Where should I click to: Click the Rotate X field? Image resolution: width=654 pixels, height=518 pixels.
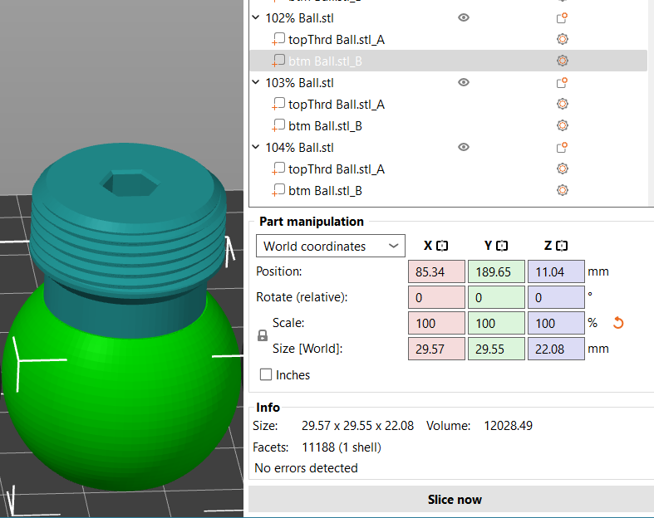coord(436,297)
